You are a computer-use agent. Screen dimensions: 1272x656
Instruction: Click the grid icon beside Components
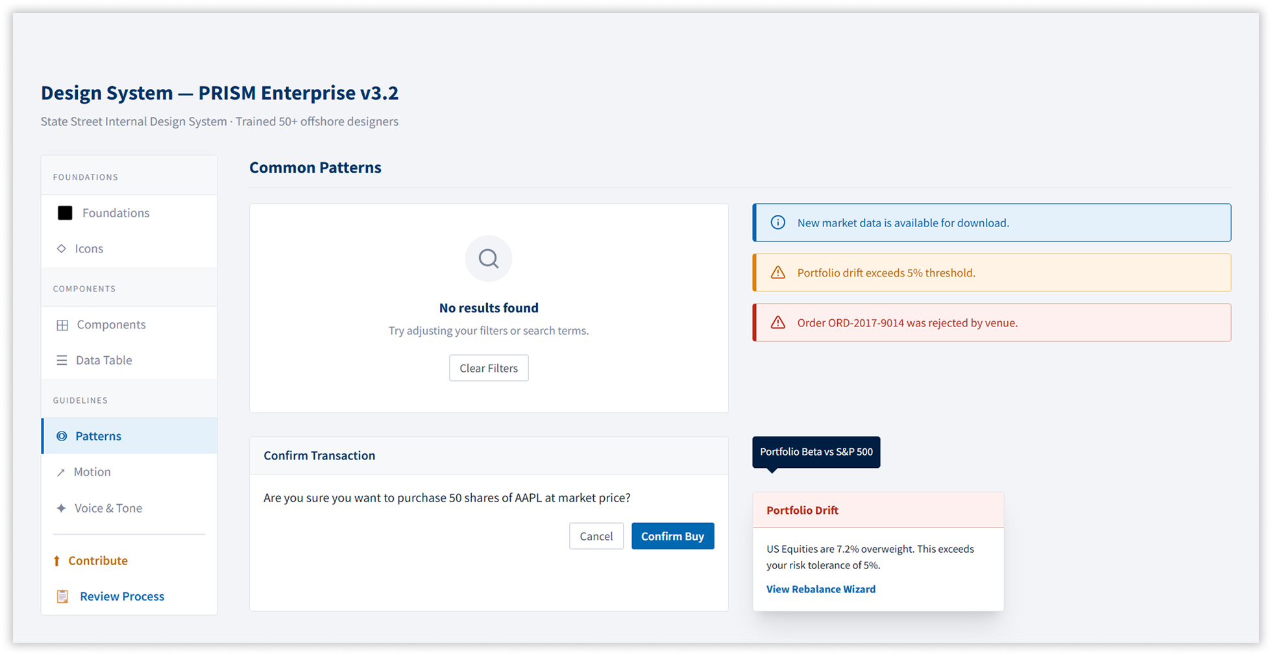[x=62, y=325]
